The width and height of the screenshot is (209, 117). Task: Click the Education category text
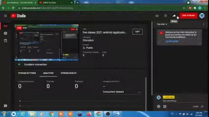(x=88, y=40)
